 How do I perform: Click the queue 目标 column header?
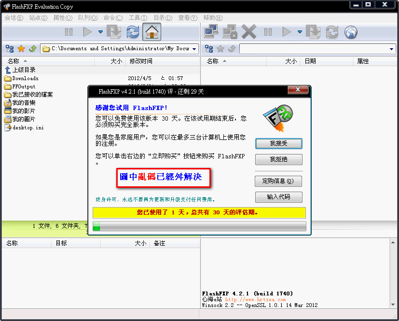(76, 243)
